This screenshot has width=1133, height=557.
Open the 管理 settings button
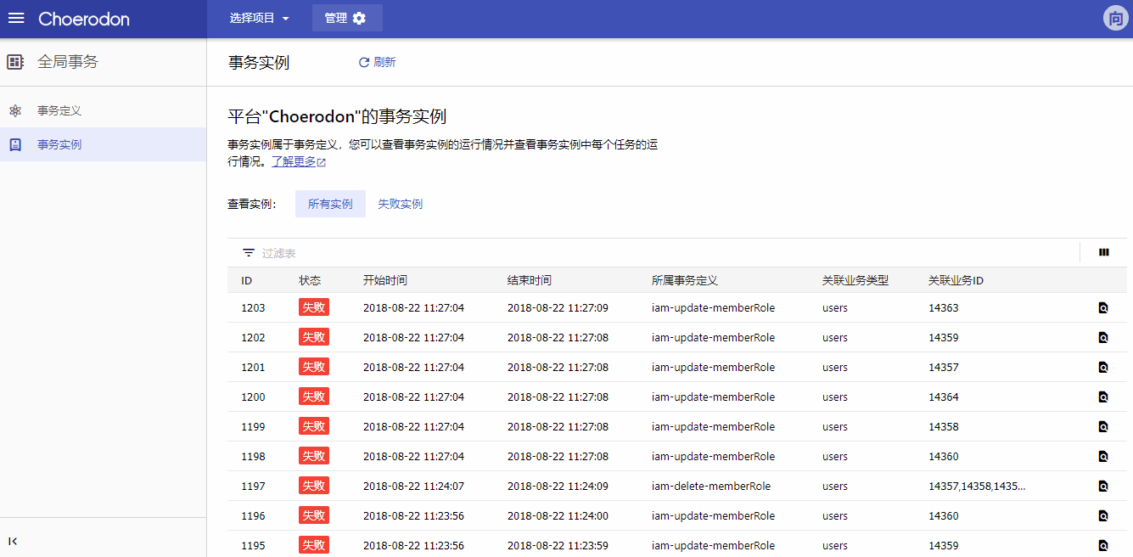tap(347, 18)
